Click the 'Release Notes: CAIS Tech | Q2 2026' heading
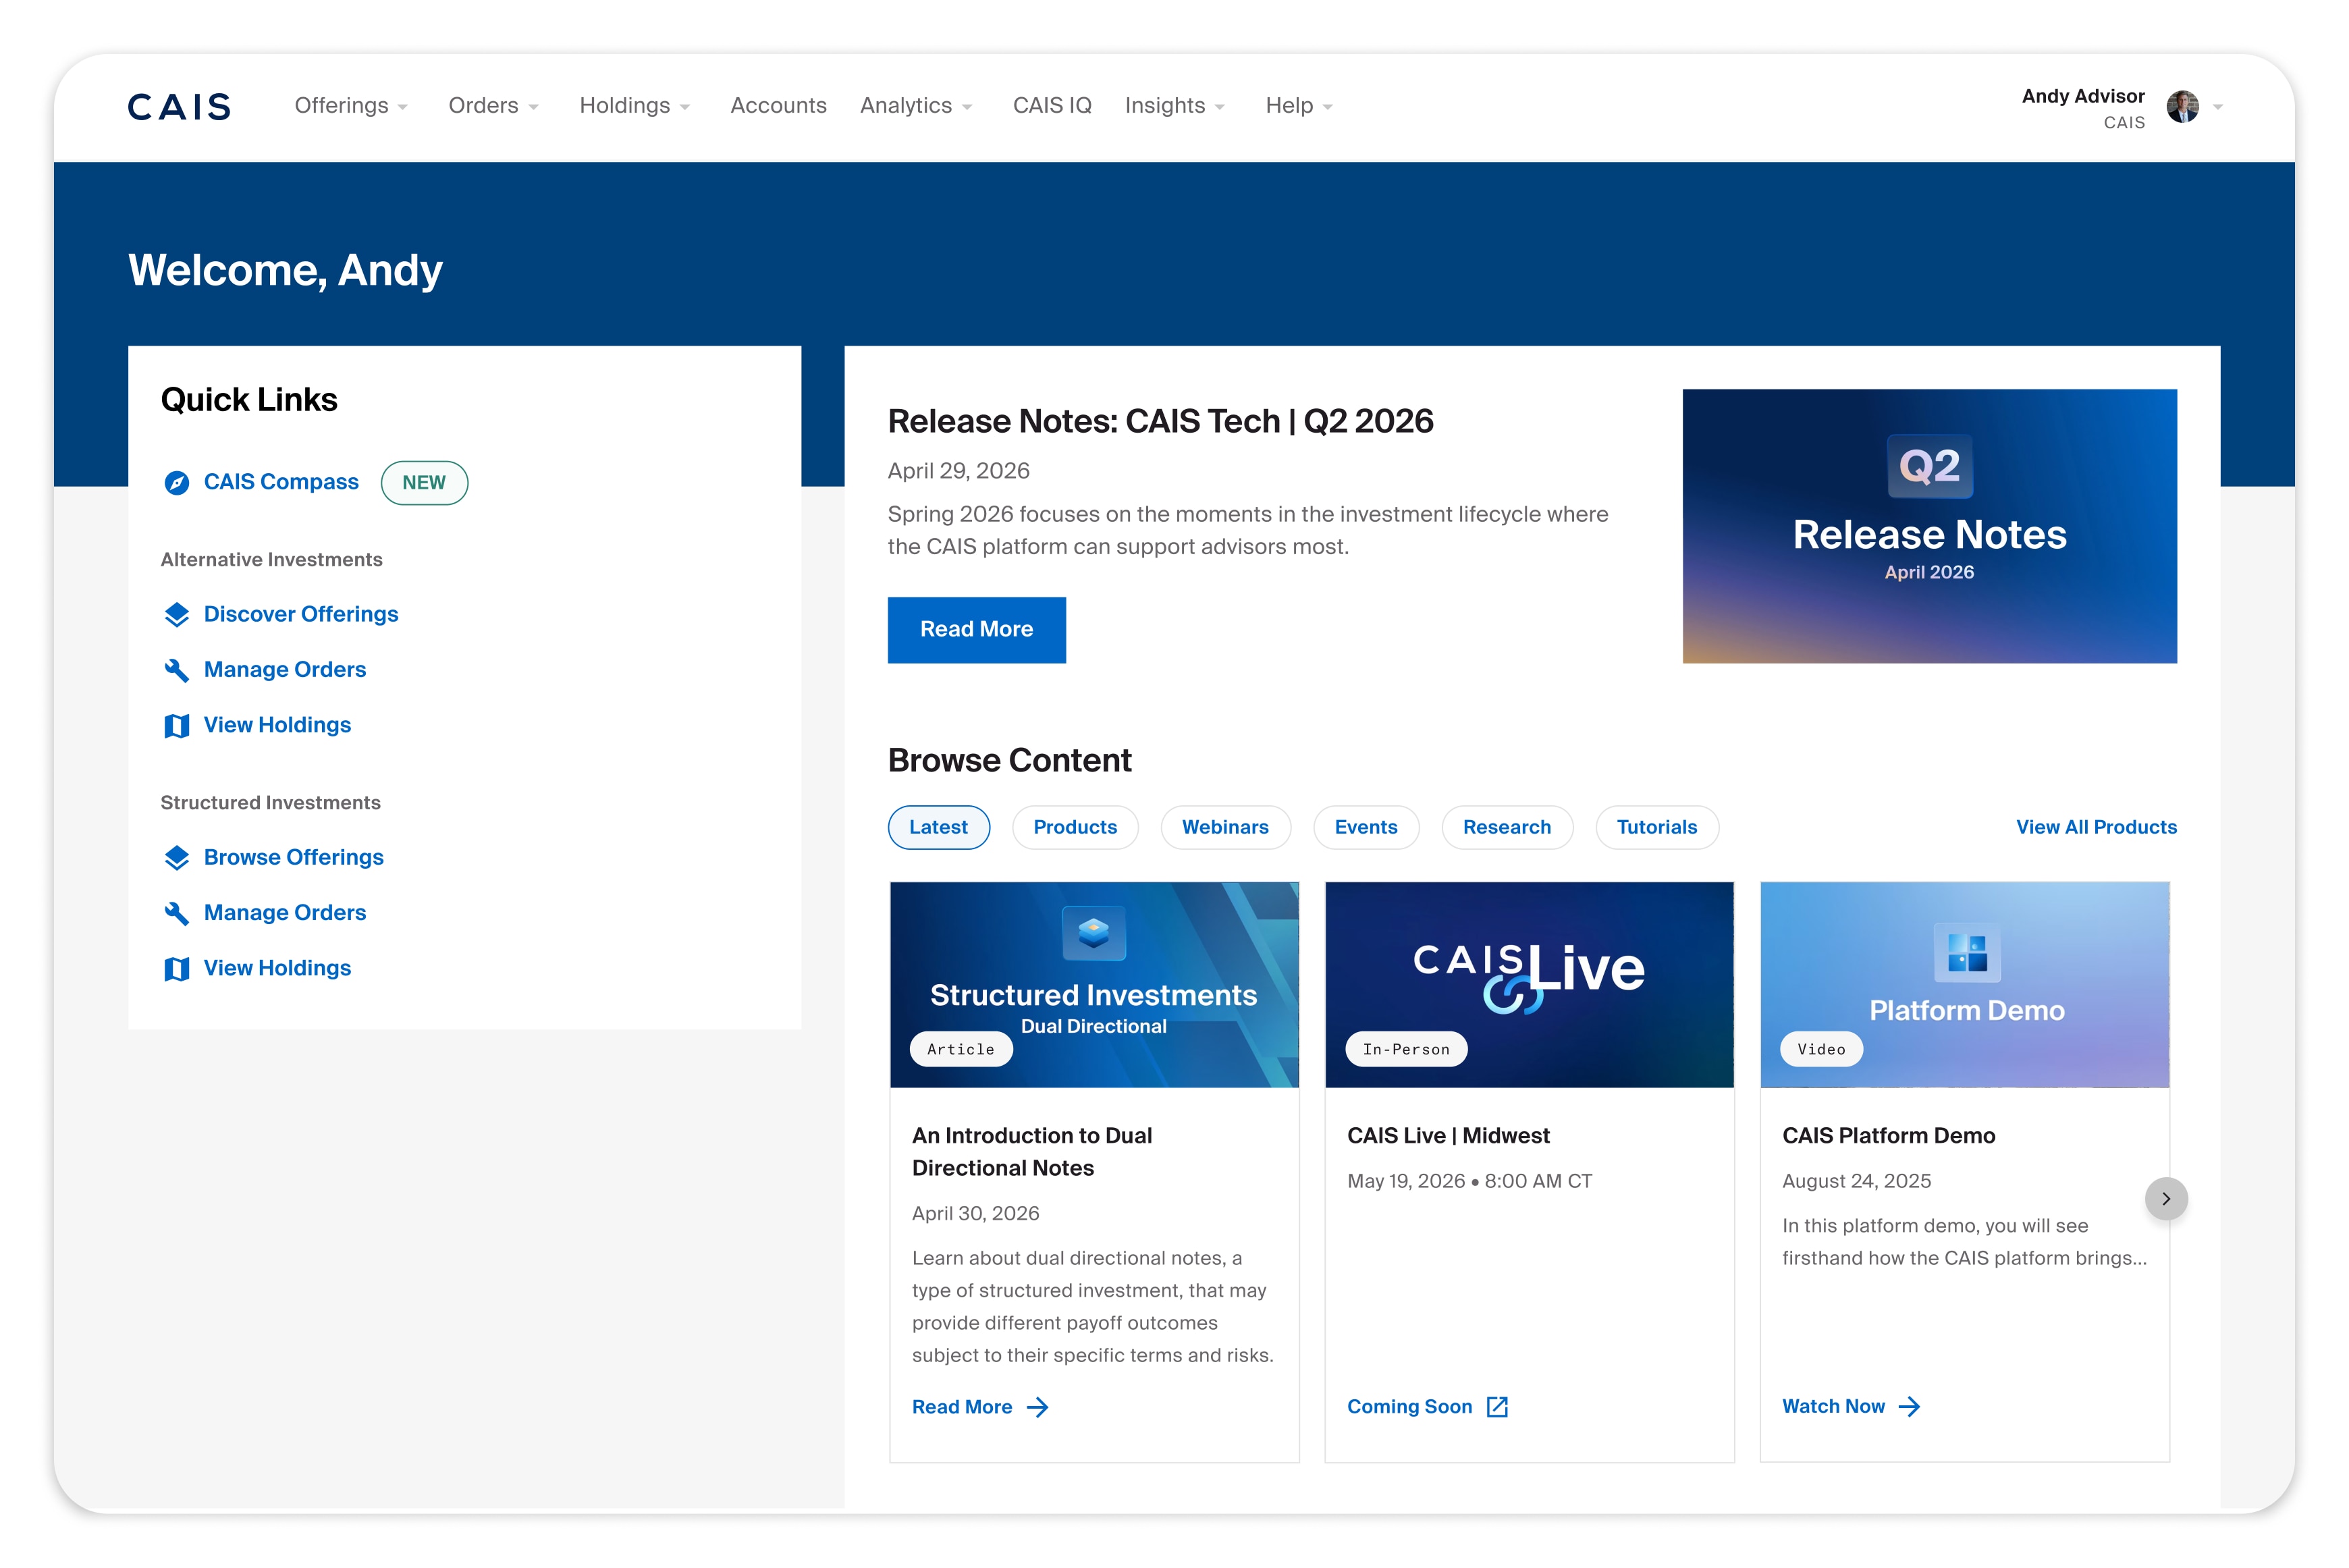The image size is (2349, 1568). (x=1161, y=422)
